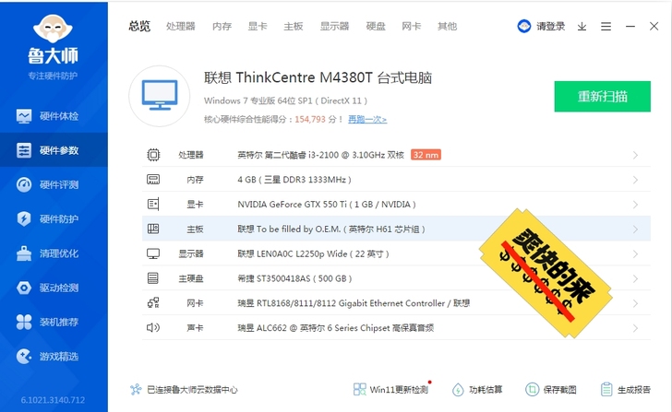Expand the 网卡 row chevron
Viewport: 672px width, 412px height.
click(635, 303)
